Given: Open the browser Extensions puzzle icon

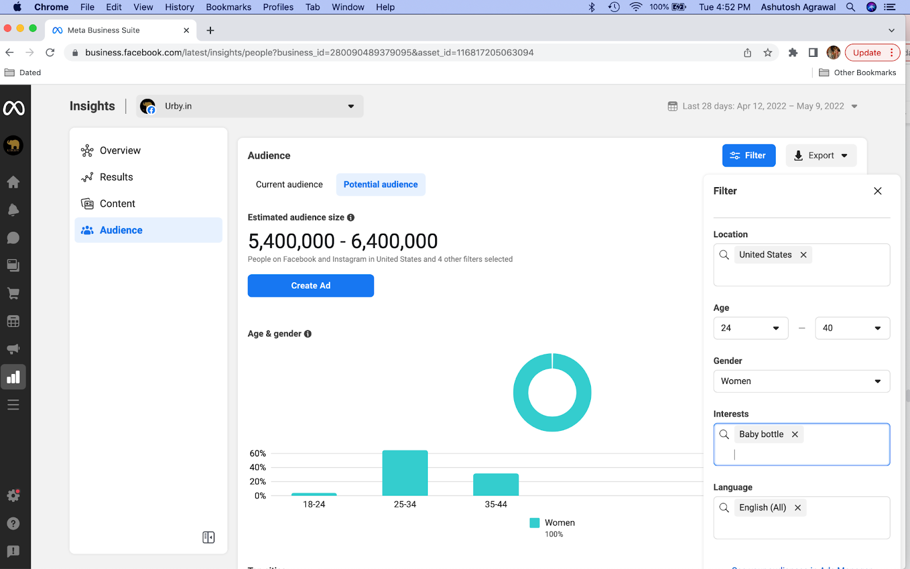Looking at the screenshot, I should 793,52.
